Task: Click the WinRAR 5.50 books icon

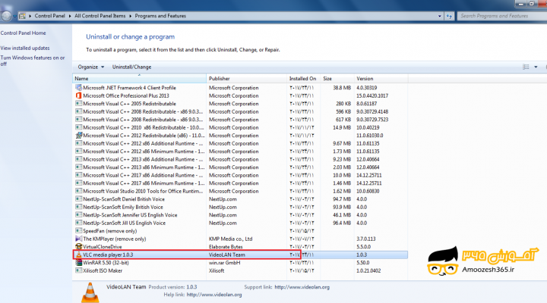Action: tap(78, 263)
